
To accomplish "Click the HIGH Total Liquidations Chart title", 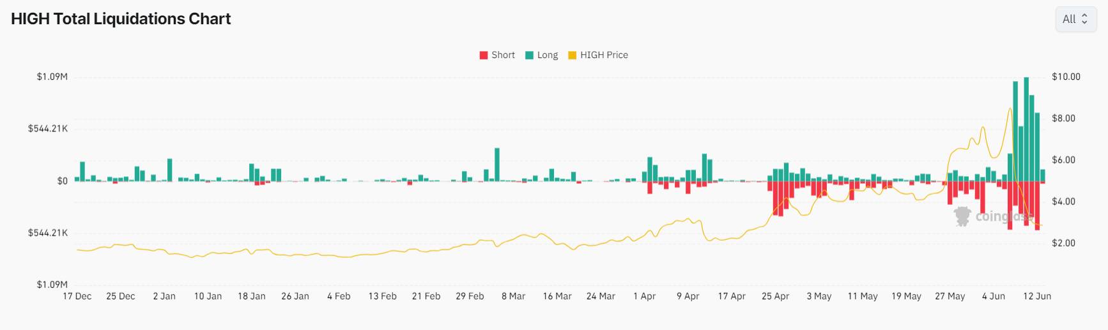I will coord(121,19).
